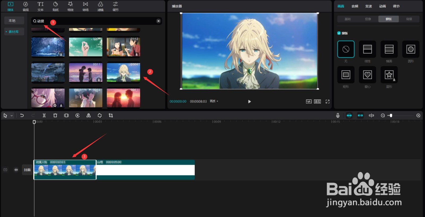Start recording with the microphone icon
Image resolution: width=425 pixels, height=217 pixels.
(338, 115)
